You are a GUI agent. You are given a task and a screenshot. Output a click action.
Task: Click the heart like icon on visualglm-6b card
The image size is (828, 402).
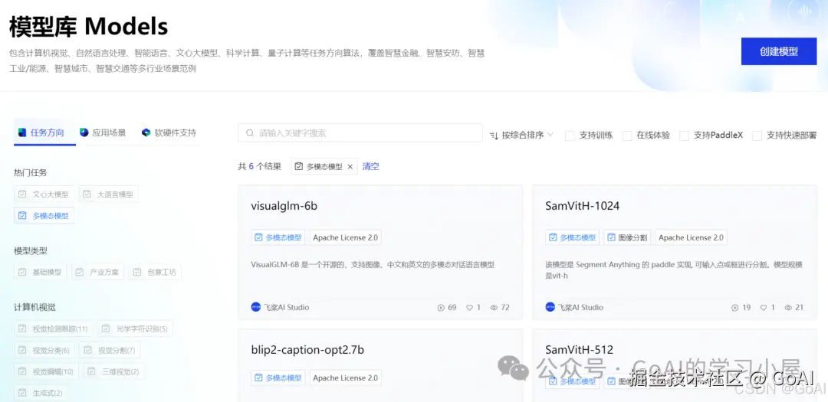pyautogui.click(x=469, y=308)
